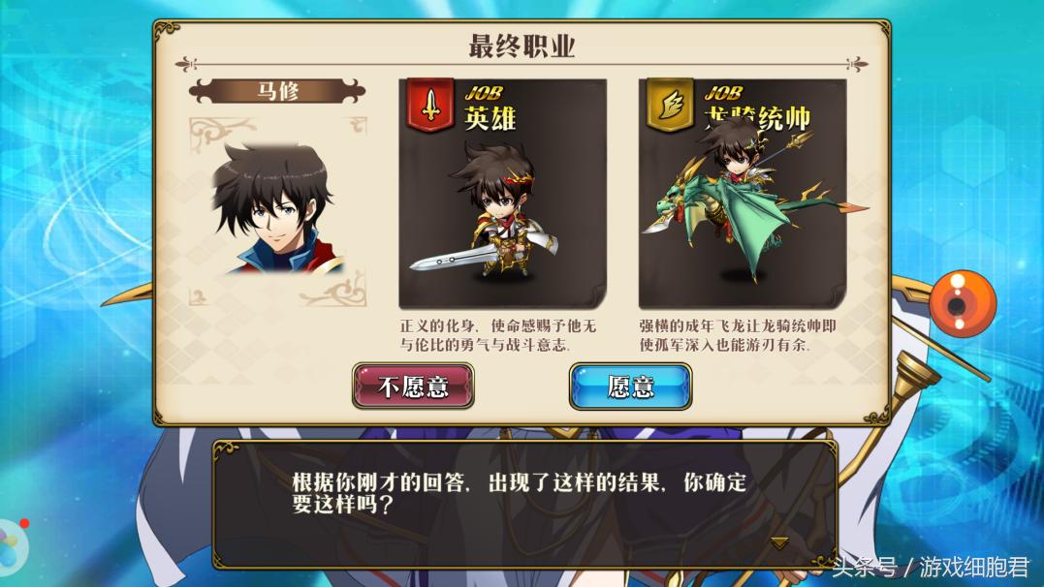This screenshot has height=587, width=1044.
Task: Click the 英雄 job description text
Action: [x=498, y=335]
